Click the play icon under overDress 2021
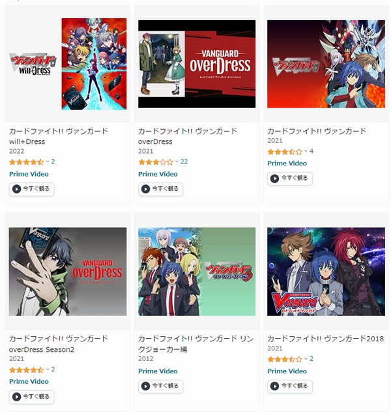Viewport: 391px width, 415px height. click(145, 189)
